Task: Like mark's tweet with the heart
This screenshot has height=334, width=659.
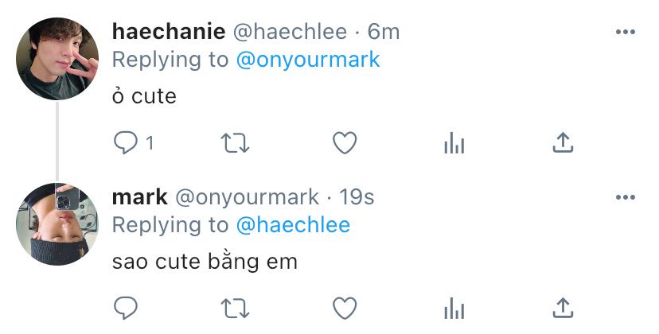Action: pyautogui.click(x=345, y=308)
